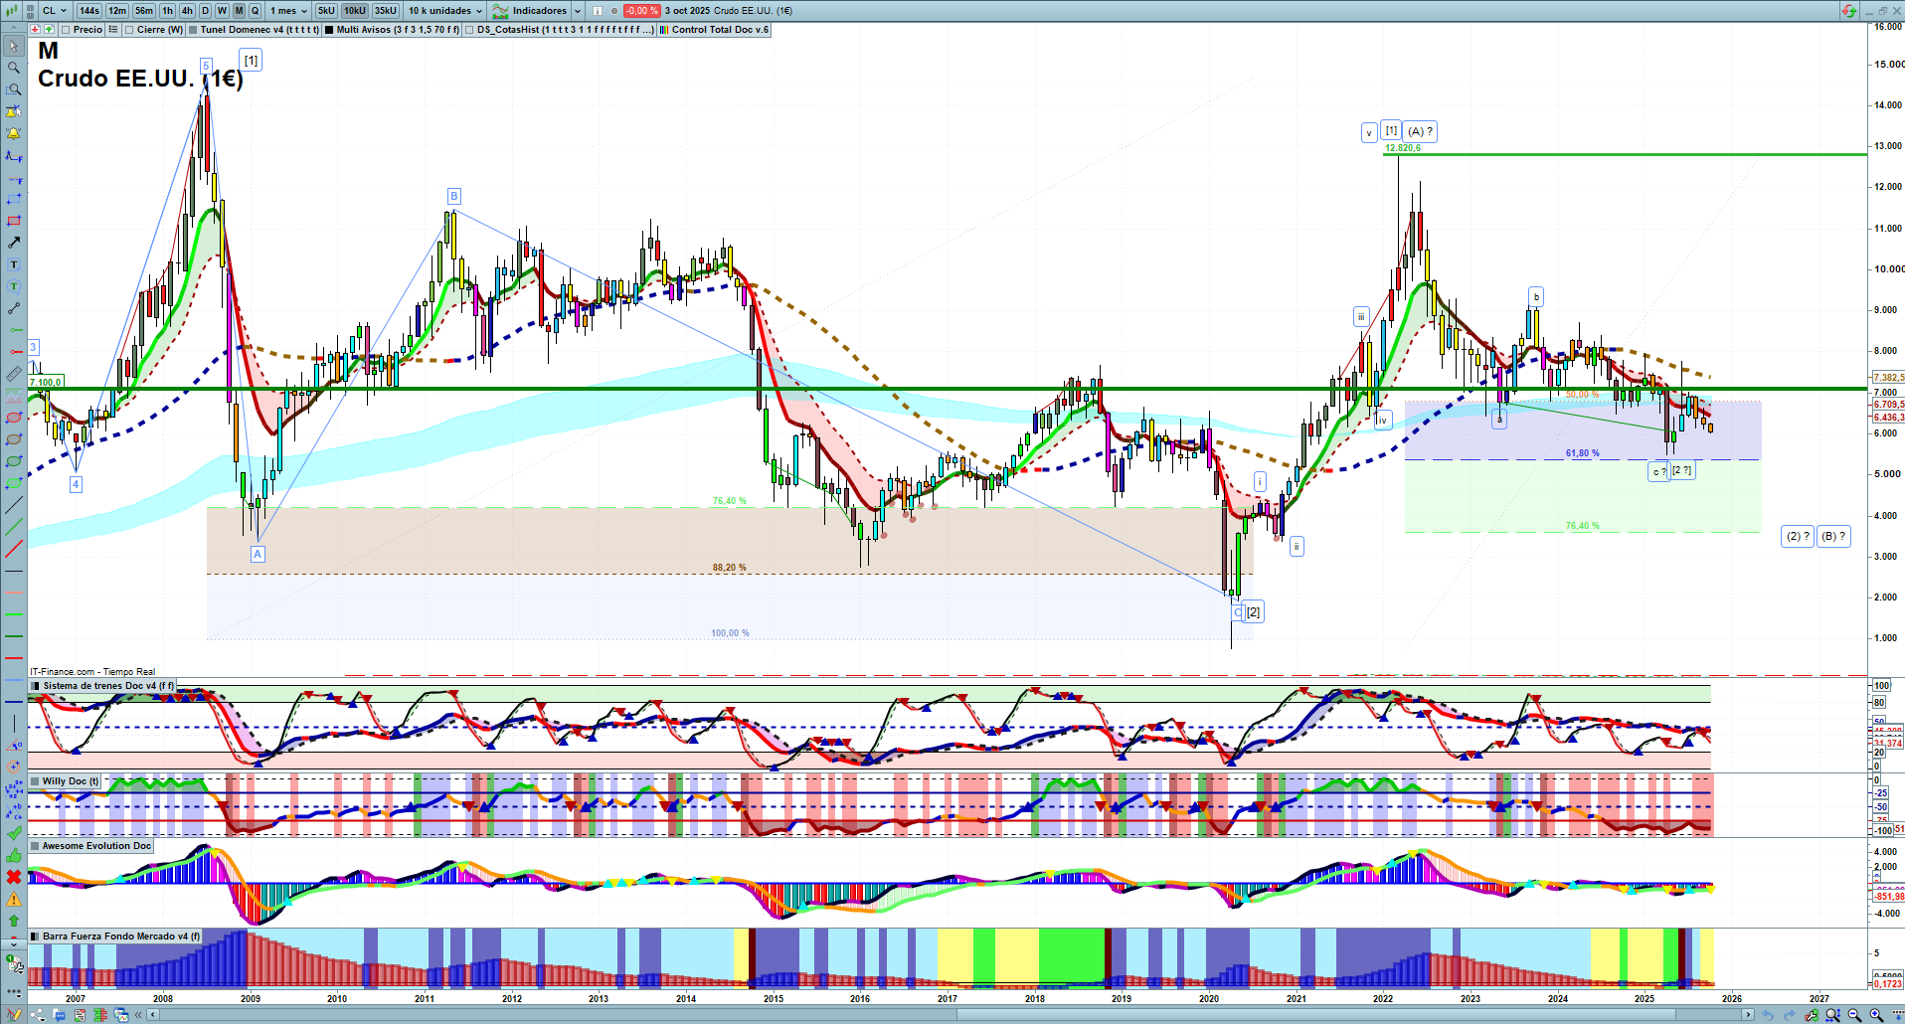Switch to the 56m timeframe
Viewport: 1905px width, 1024px height.
(x=144, y=11)
